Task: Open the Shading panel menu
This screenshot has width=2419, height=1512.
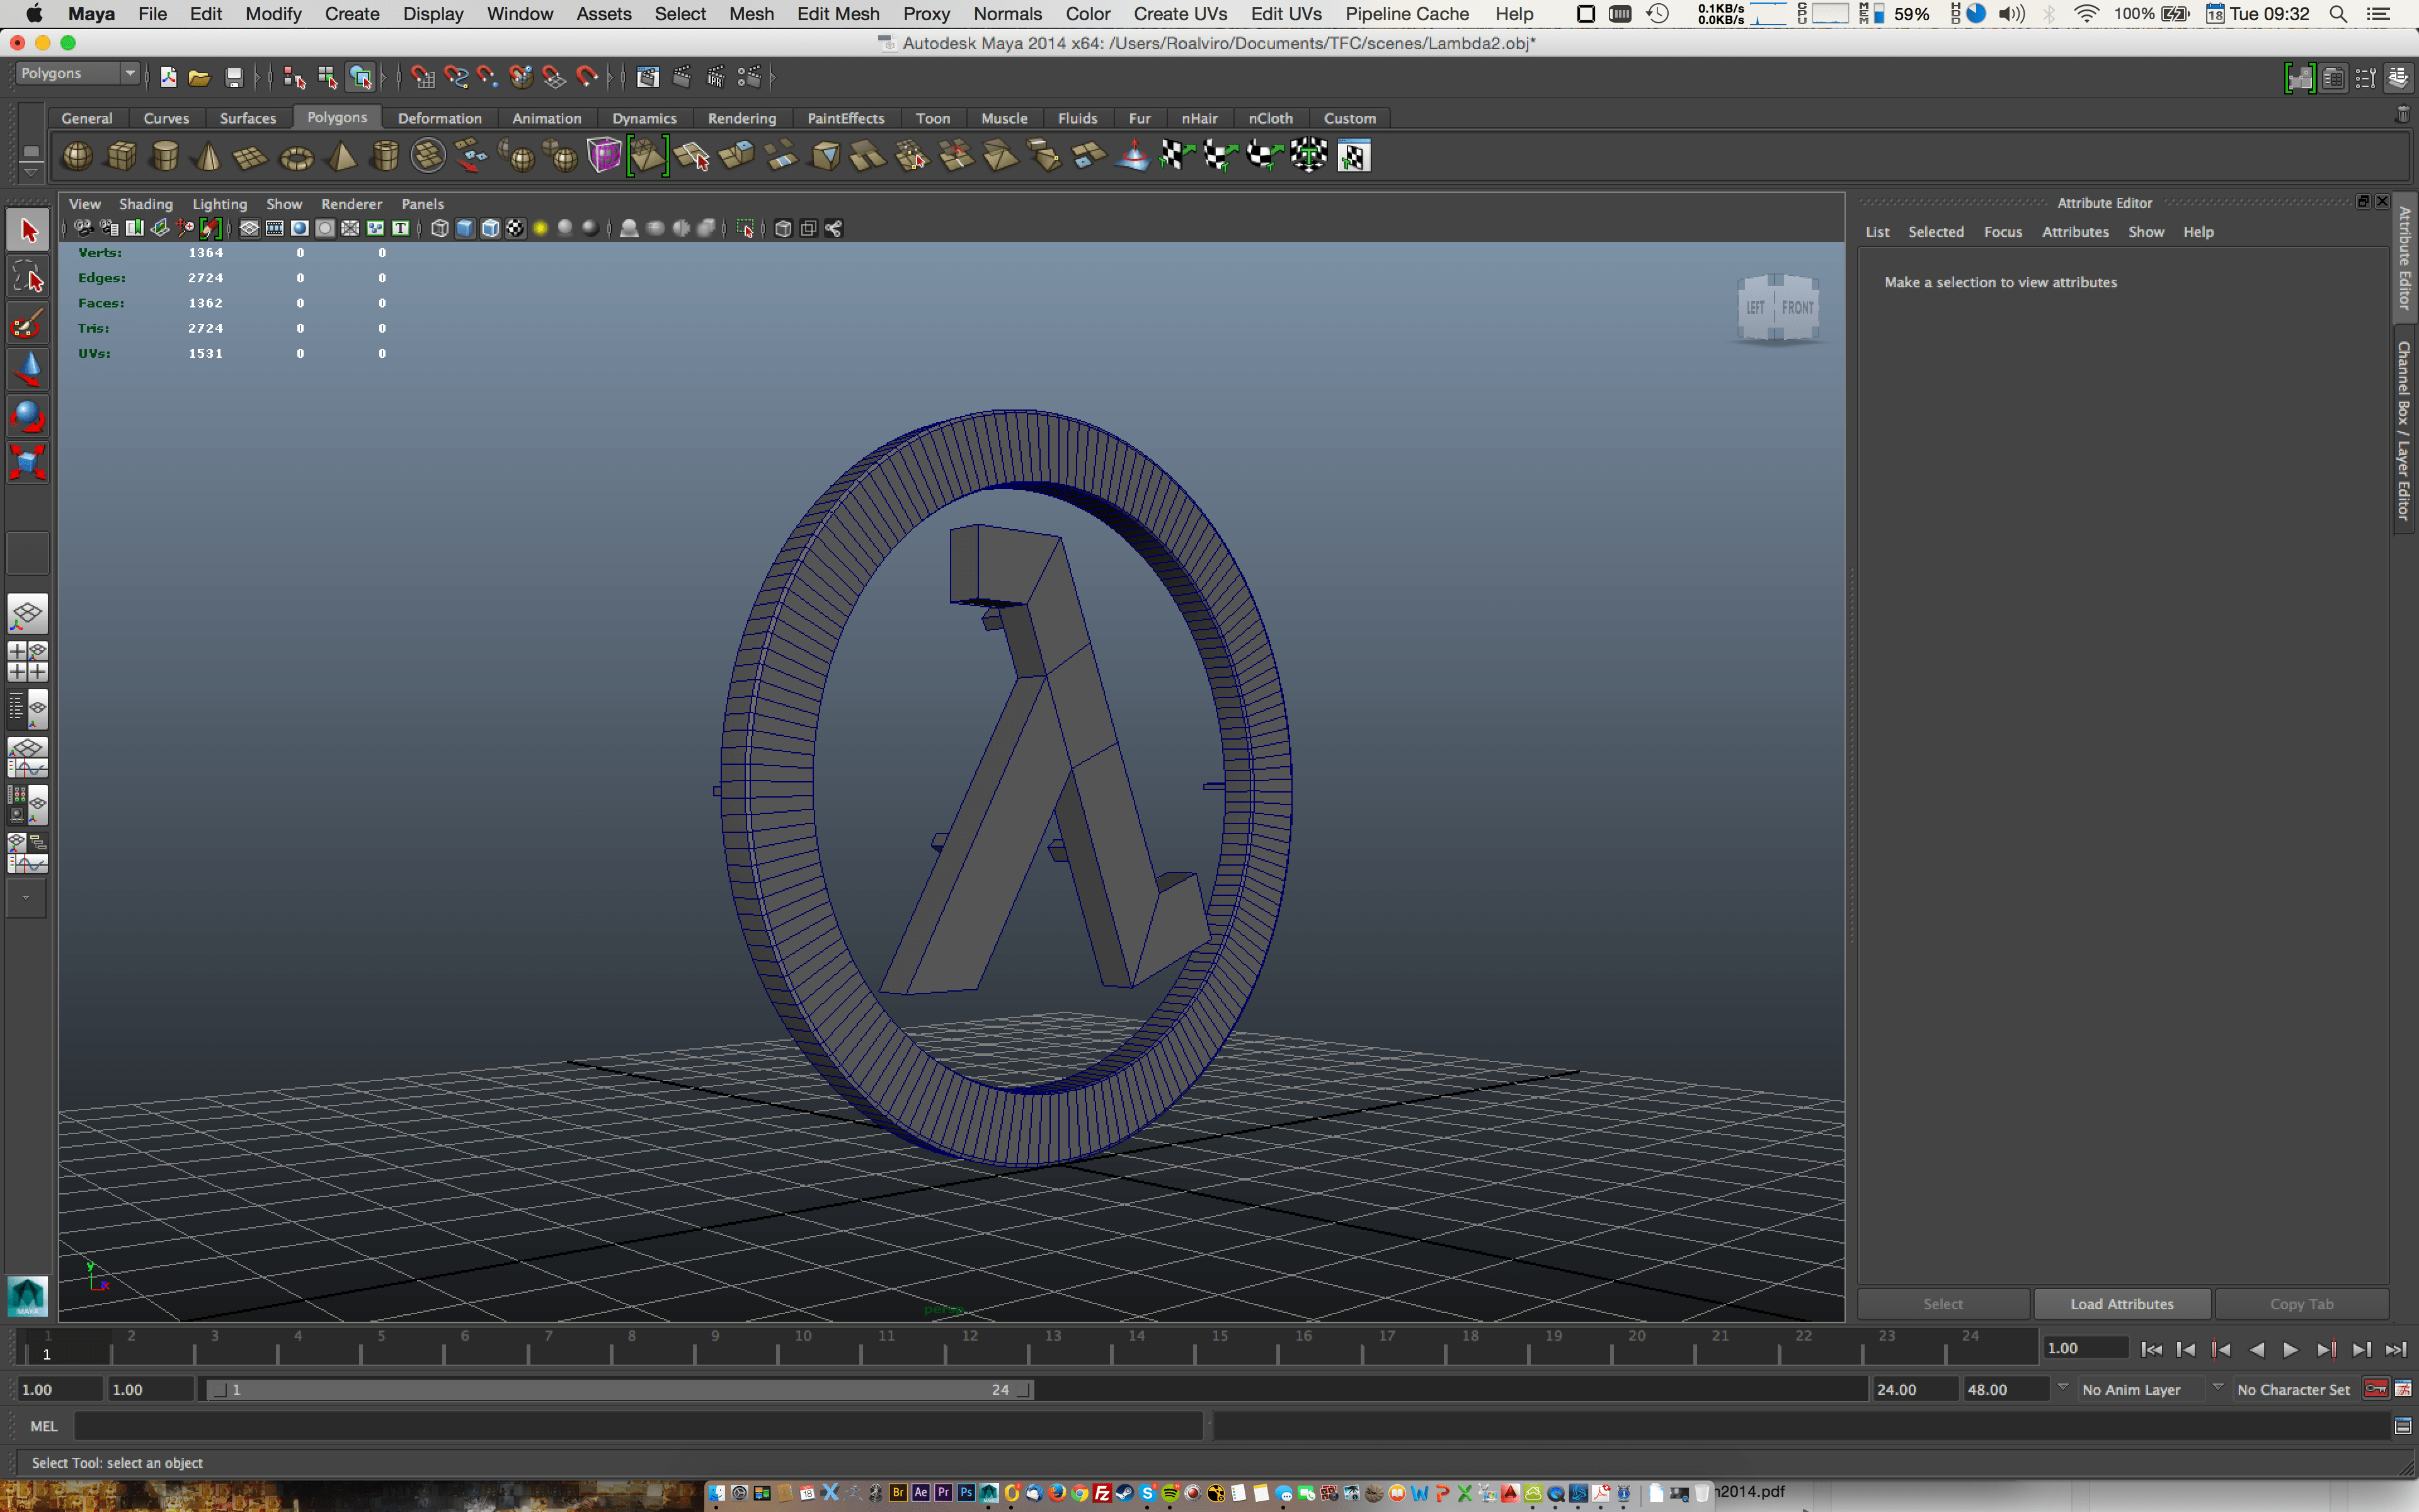Action: tap(145, 204)
